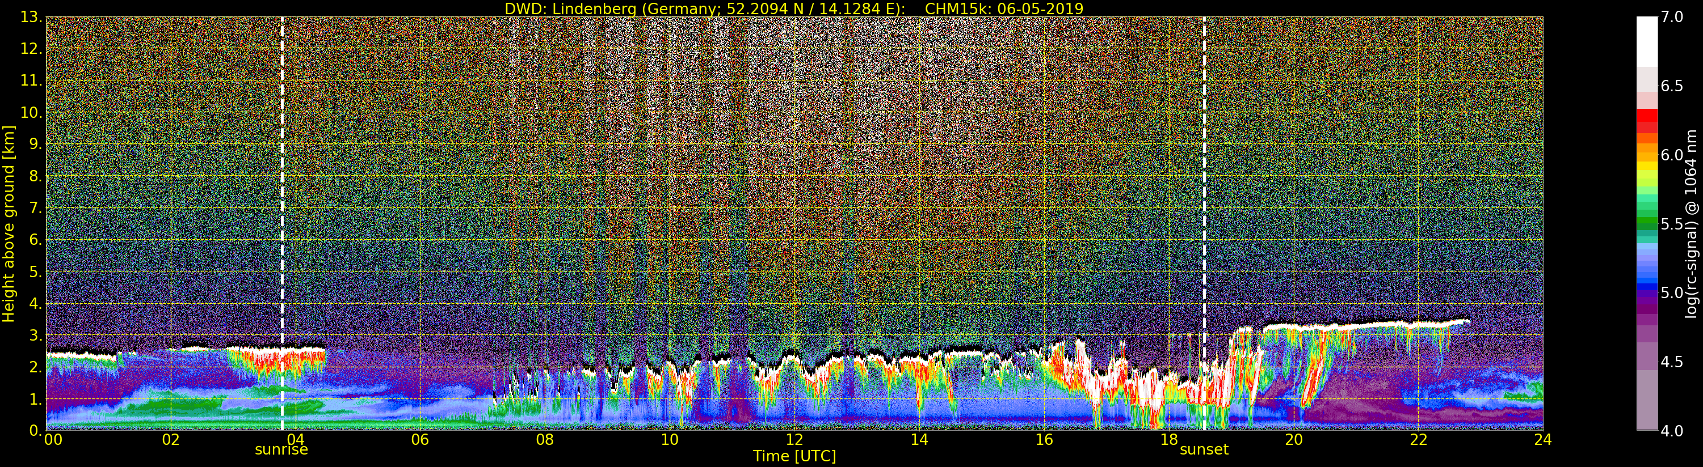Screen dimensions: 1703x467
Task: Select the "4." height axis tick label
Action: point(35,303)
